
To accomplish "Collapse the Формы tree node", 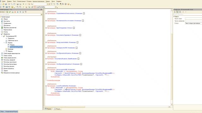I will pos(4,43).
